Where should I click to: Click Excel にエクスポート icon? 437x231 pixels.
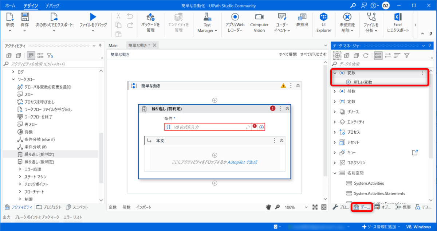[398, 17]
